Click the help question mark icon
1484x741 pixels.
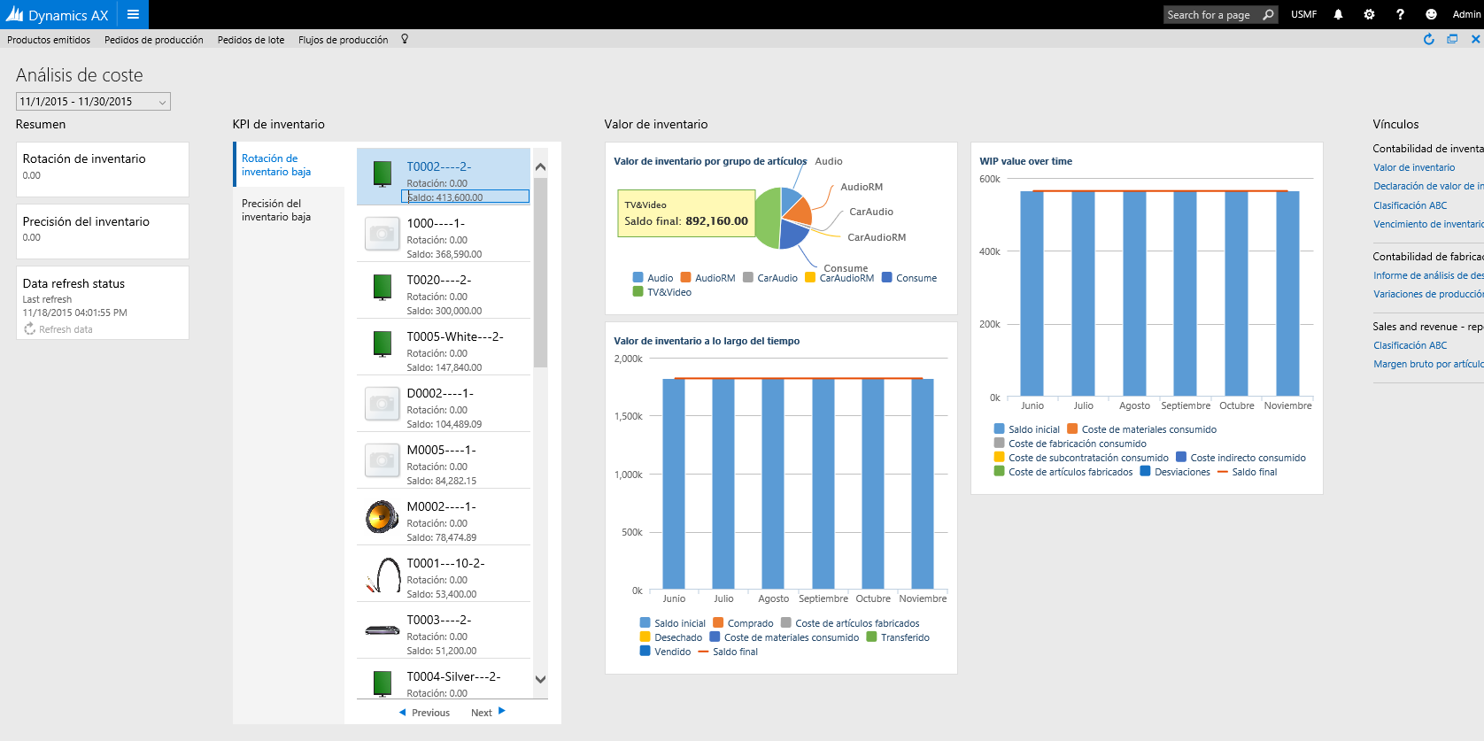1400,14
